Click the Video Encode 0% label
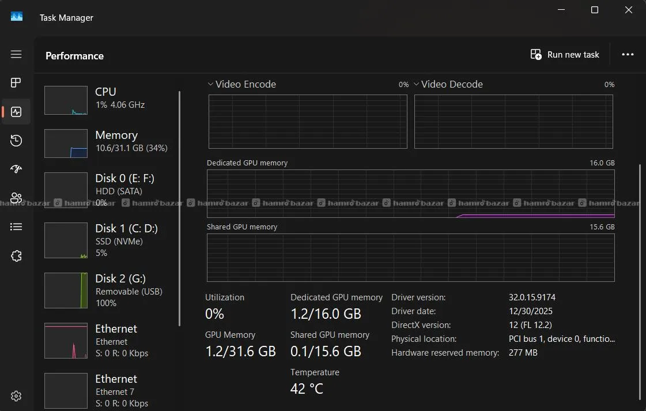This screenshot has width=646, height=411. [x=403, y=85]
